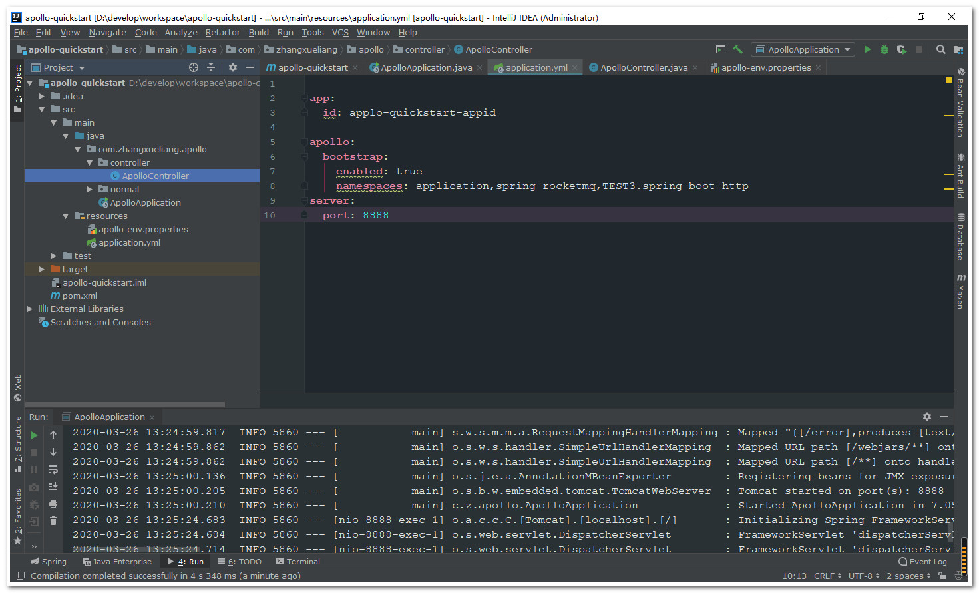Open the Project Structure toolbar icon

(x=958, y=49)
